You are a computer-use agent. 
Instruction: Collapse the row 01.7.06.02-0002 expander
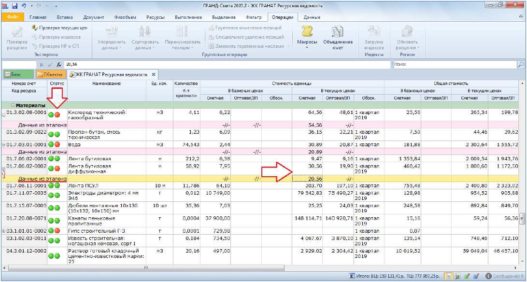pos(4,169)
